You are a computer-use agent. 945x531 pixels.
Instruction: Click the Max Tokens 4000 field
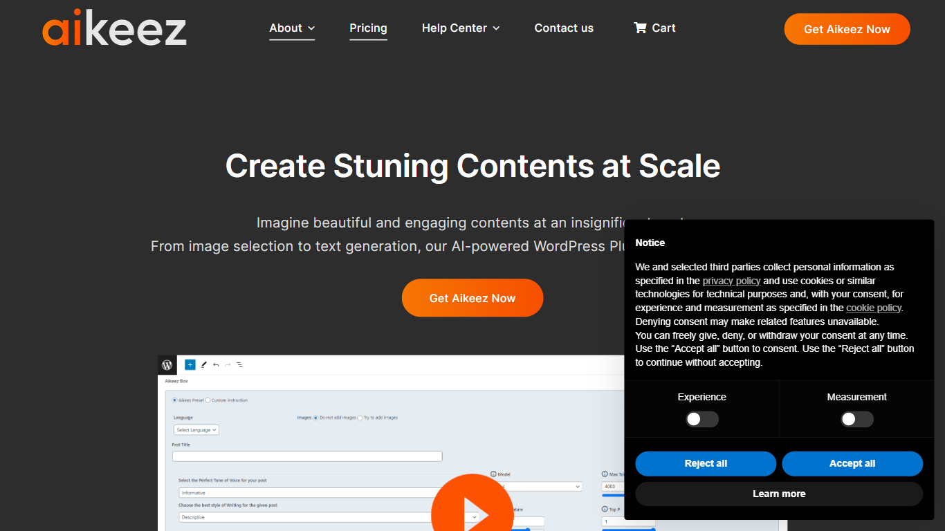coord(613,487)
